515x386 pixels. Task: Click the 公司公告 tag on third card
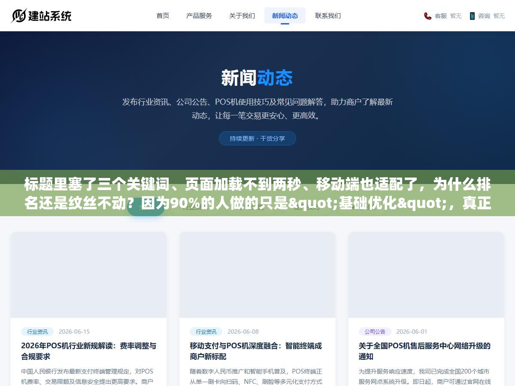(375, 332)
